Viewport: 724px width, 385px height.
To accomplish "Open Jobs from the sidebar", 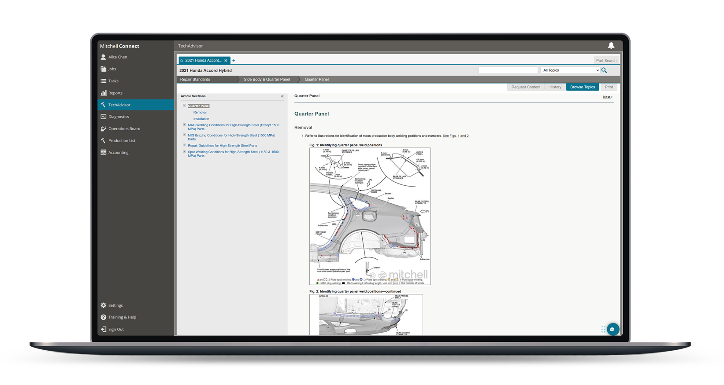I will 112,69.
